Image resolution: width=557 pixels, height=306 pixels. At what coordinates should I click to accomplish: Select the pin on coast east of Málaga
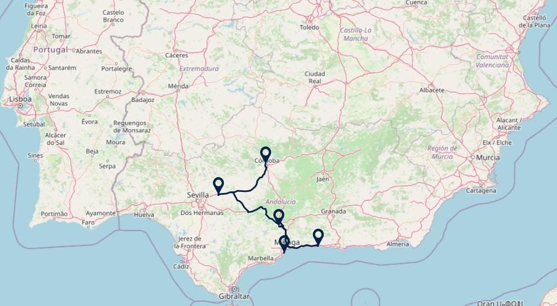pos(318,237)
